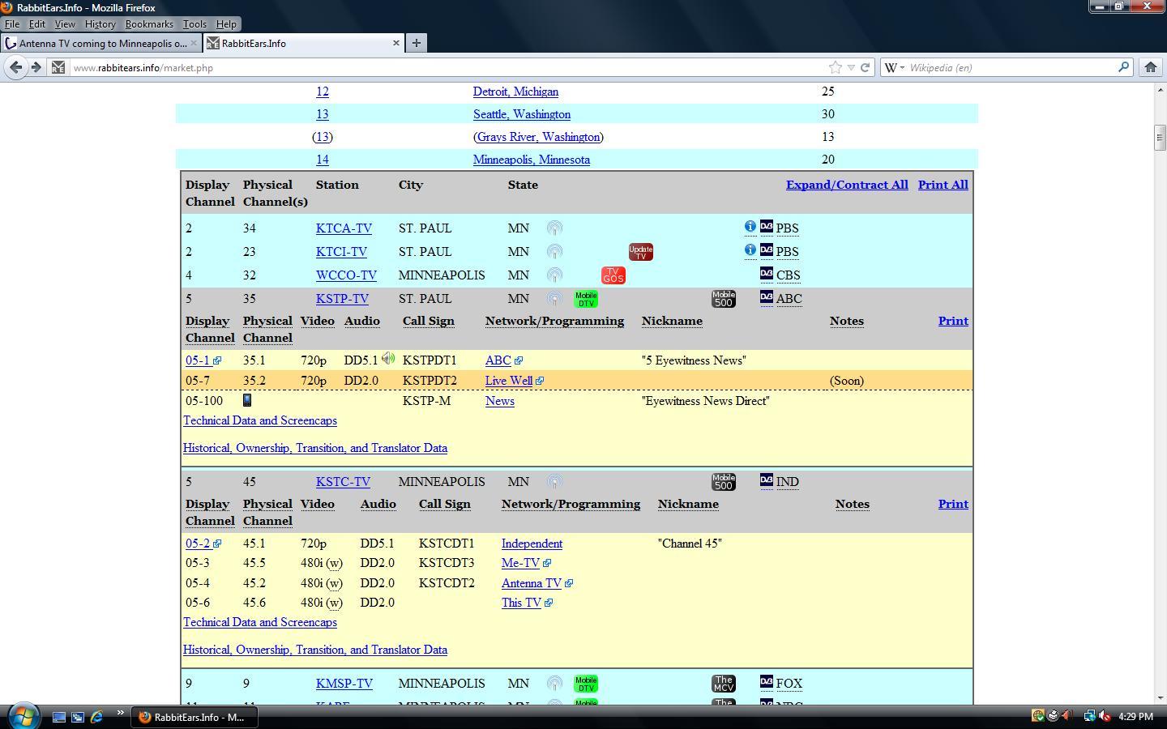This screenshot has width=1167, height=729.
Task: Click the audio speaker icon beside DD5.1 on 05-1
Action: point(388,358)
